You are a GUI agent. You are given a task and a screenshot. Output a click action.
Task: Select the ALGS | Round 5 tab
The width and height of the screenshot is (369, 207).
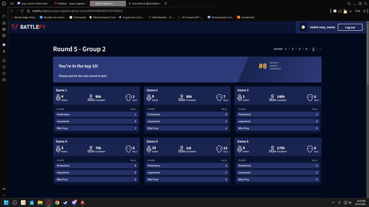tap(108, 3)
